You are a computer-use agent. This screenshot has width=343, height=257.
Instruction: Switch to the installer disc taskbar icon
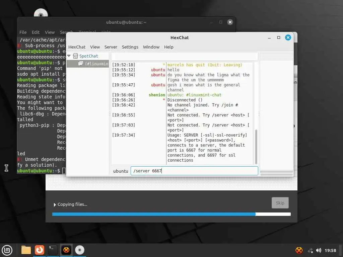point(80,250)
